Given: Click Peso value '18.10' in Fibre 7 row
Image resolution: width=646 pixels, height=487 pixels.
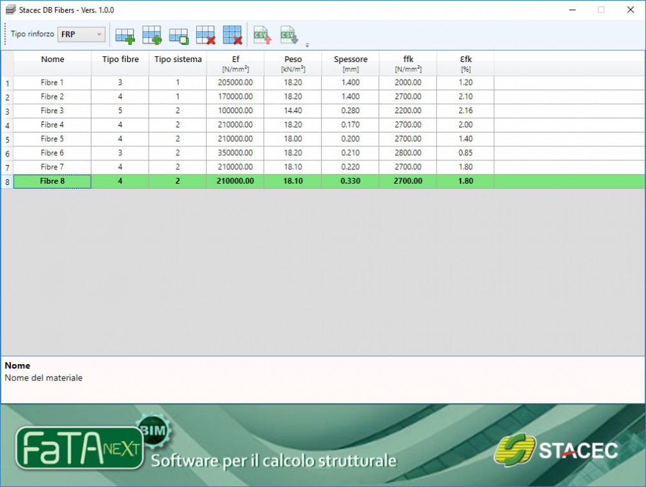Looking at the screenshot, I should click(293, 167).
